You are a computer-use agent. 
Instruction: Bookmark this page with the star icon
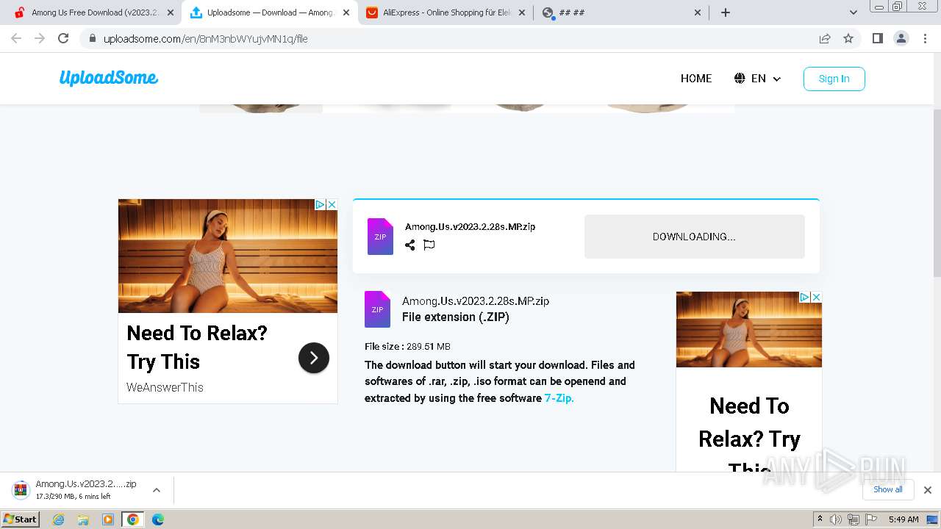(x=848, y=38)
